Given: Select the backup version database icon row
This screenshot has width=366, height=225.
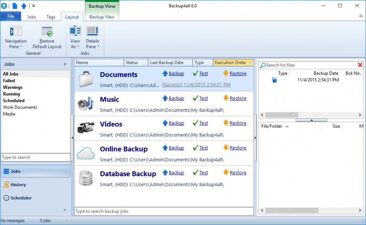Looking at the screenshot, I should point(274,80).
